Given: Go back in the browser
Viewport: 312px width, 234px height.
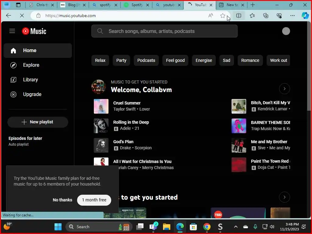Looking at the screenshot, I should 8,16.
